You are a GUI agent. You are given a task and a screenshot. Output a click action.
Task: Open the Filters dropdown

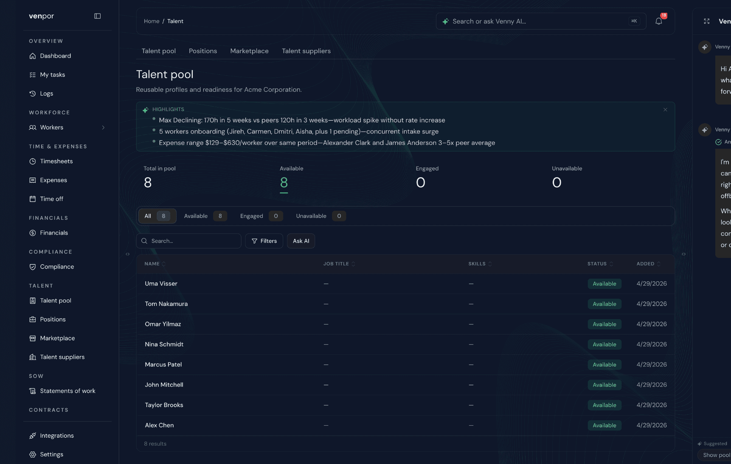(x=264, y=241)
